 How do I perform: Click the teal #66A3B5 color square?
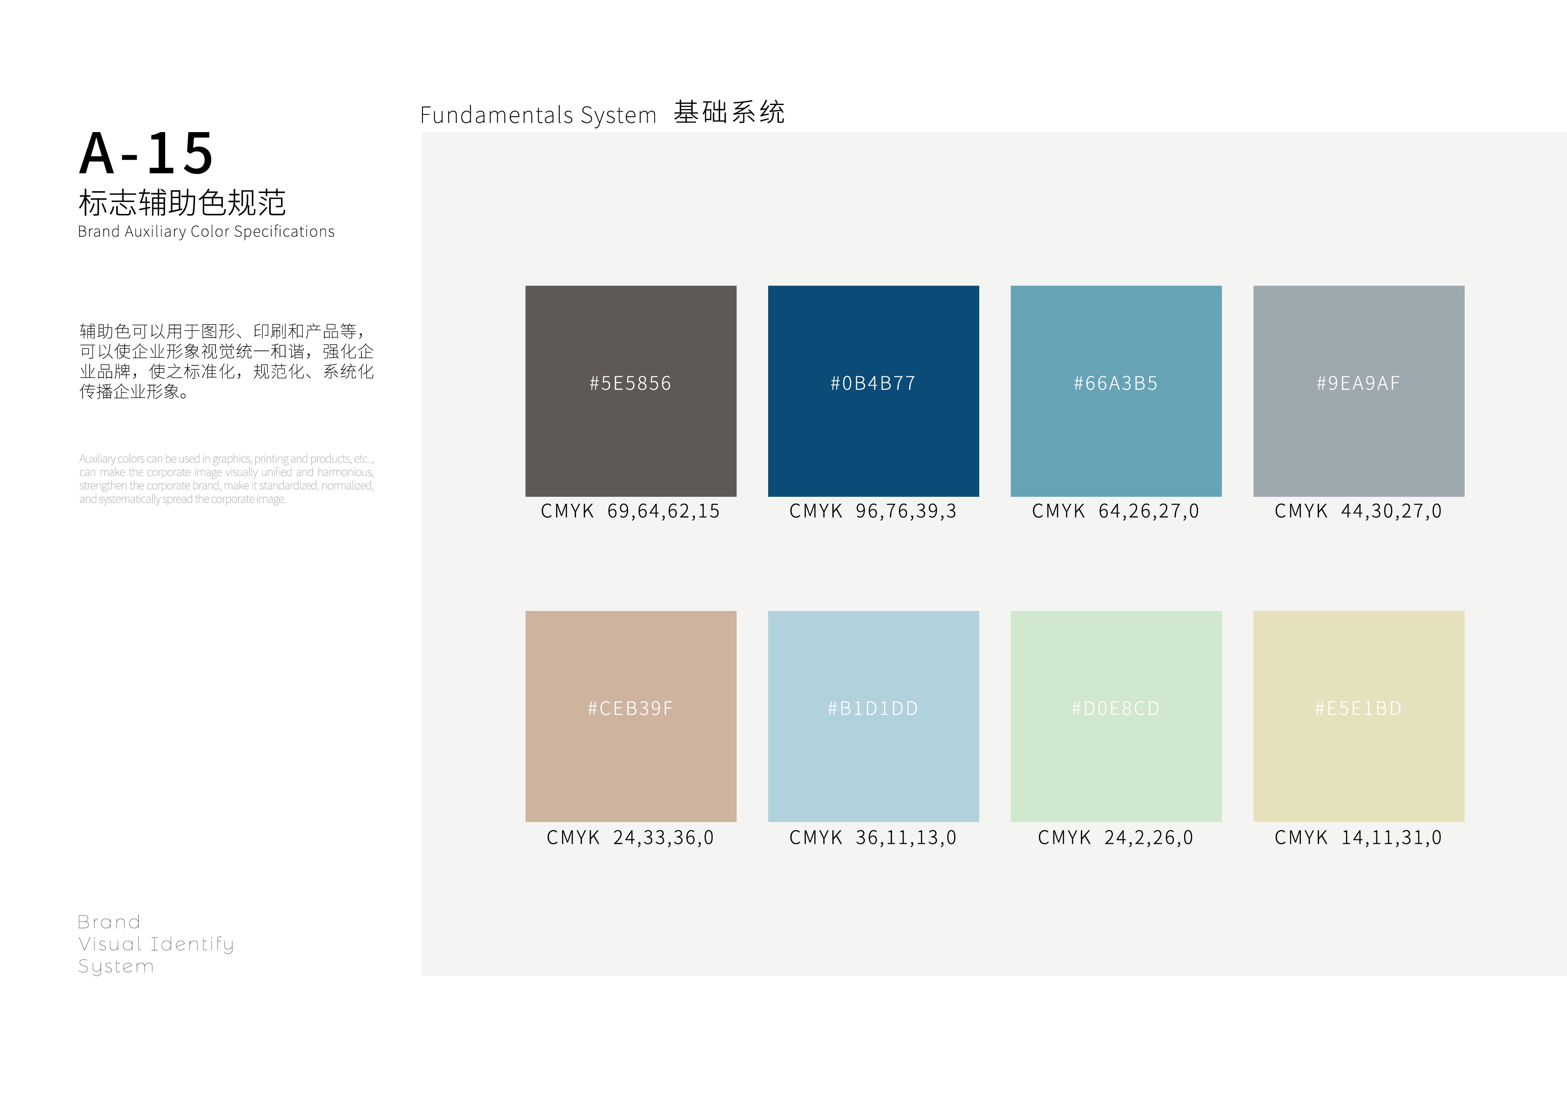[1115, 390]
